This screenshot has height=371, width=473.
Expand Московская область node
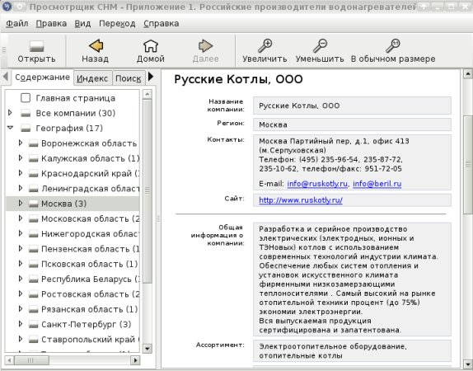point(21,218)
